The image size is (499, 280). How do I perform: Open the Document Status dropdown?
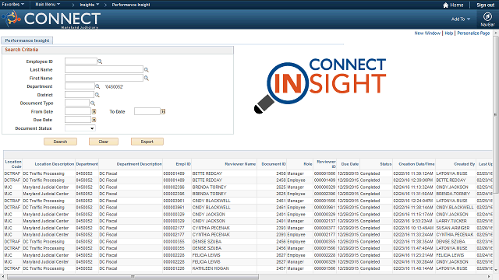80,128
